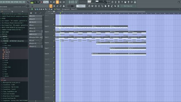
Task: Click the save project floppy icon
Action: (125, 2)
